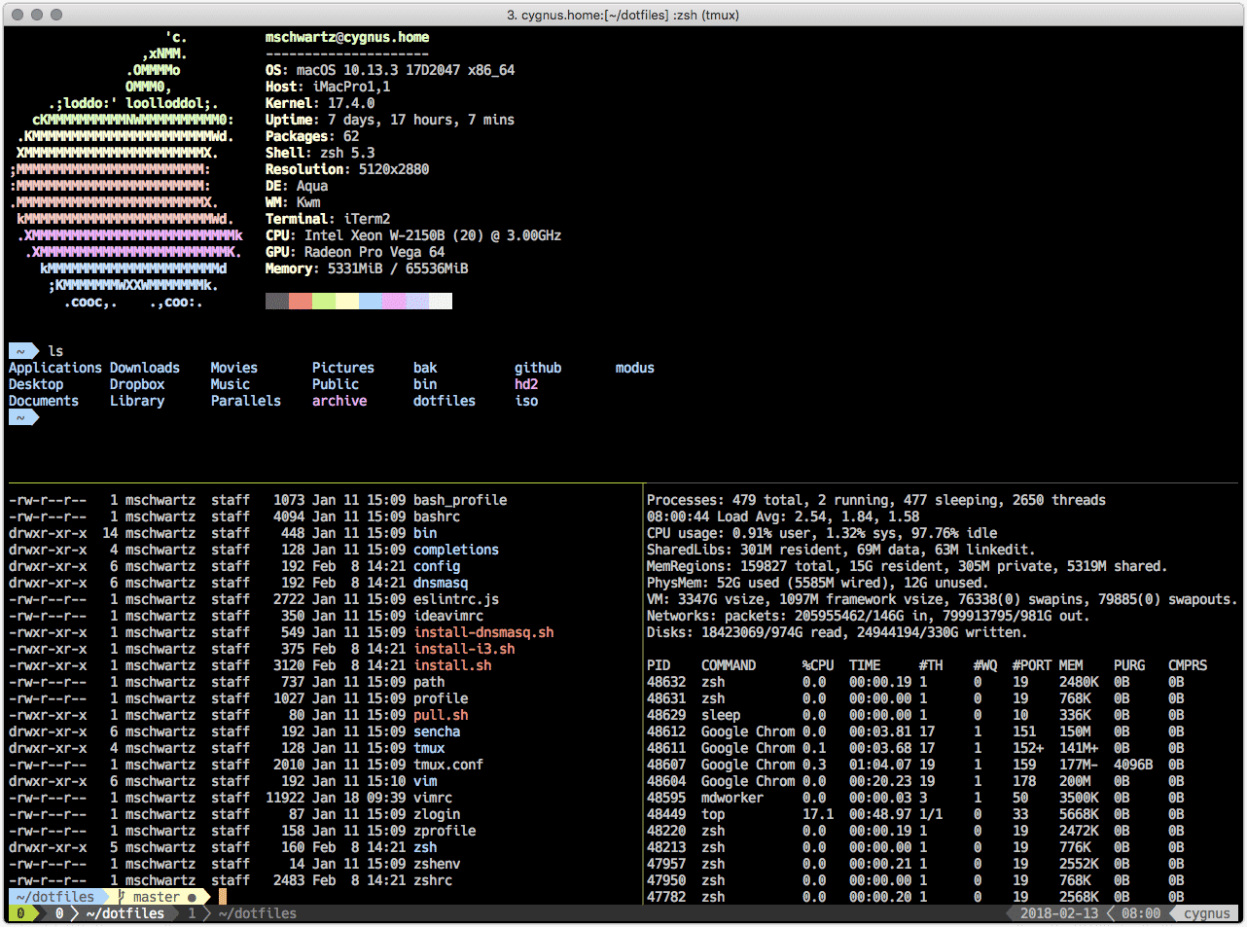This screenshot has width=1247, height=927.
Task: Click the CPU usage line in top
Action: (x=822, y=533)
